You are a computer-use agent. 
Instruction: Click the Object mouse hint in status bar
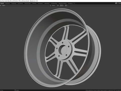click(17, 90)
